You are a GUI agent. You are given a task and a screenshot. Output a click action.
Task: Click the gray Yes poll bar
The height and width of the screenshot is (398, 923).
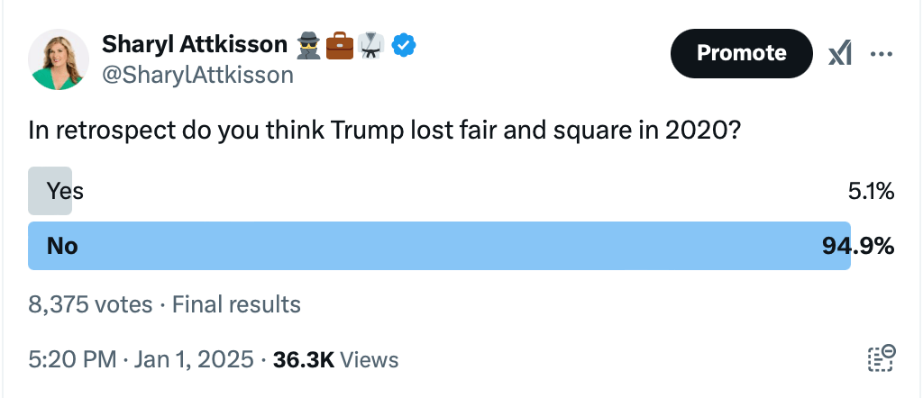coord(50,191)
